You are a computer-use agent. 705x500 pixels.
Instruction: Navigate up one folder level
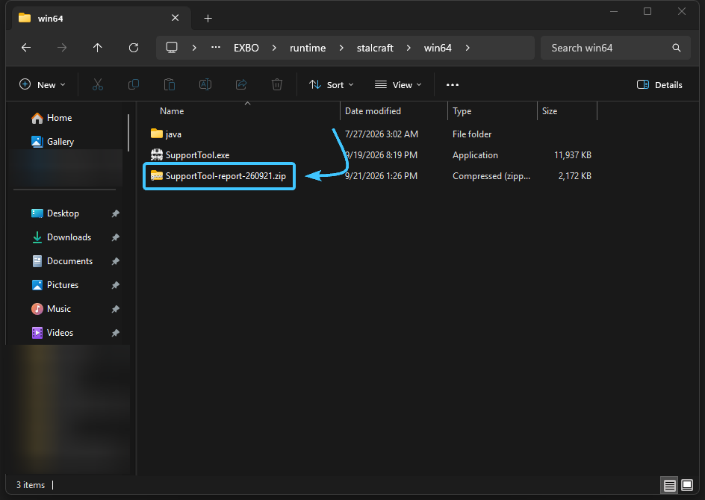(98, 48)
